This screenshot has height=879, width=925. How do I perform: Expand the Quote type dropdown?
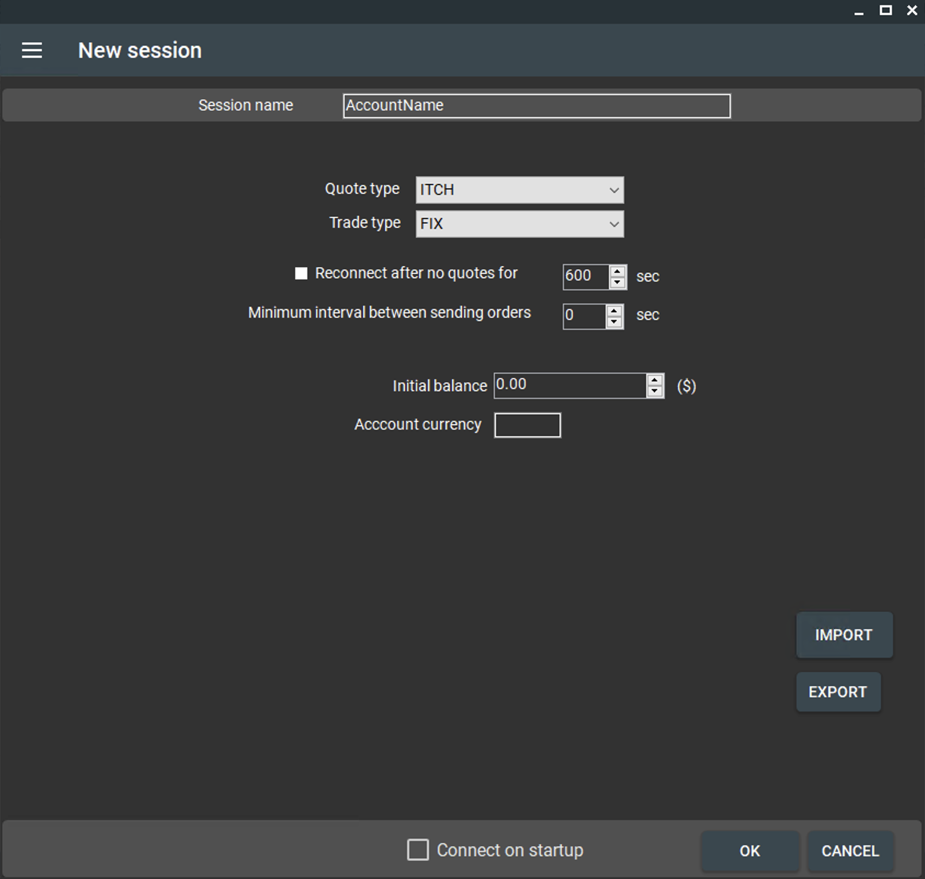point(519,190)
